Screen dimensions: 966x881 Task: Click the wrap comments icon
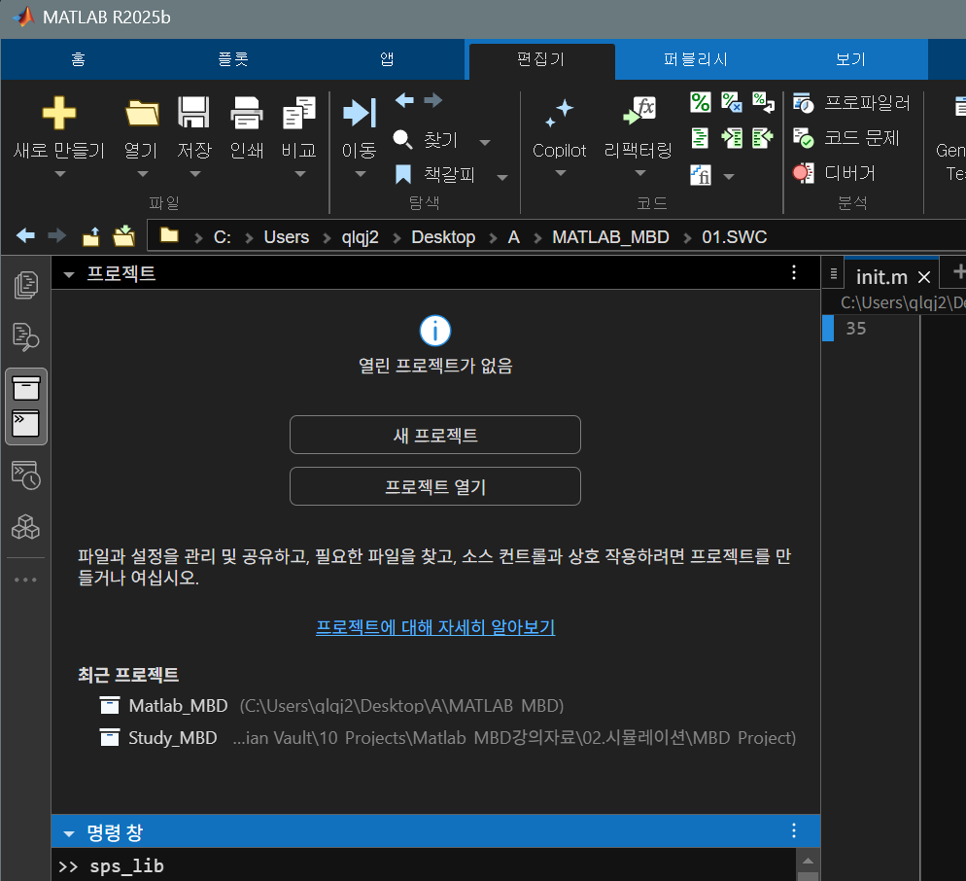coord(763,102)
